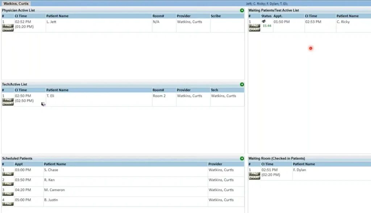Image resolution: width=371 pixels, height=213 pixels.
Task: Select patient name M. Cameron
Action: pos(54,189)
